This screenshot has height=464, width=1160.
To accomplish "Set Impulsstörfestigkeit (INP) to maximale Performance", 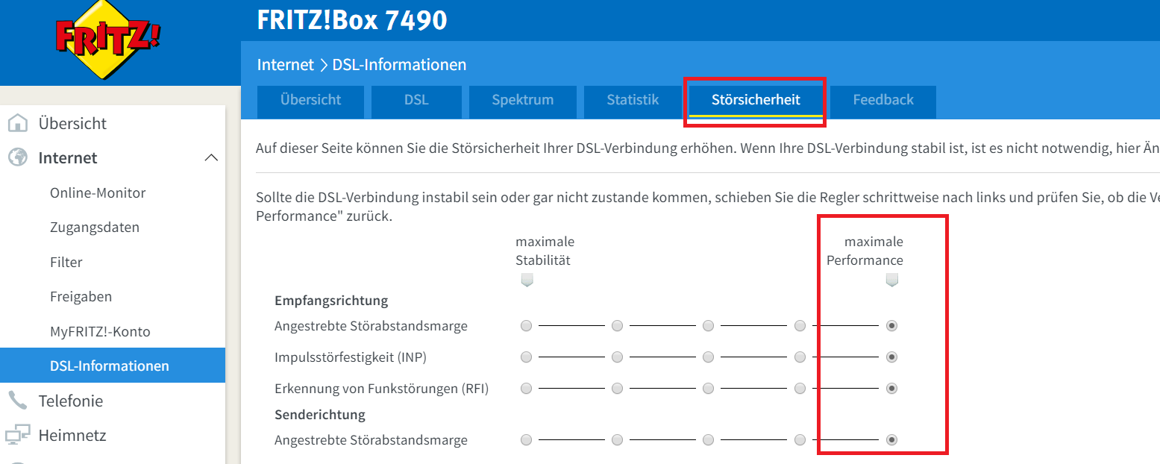I will point(891,357).
